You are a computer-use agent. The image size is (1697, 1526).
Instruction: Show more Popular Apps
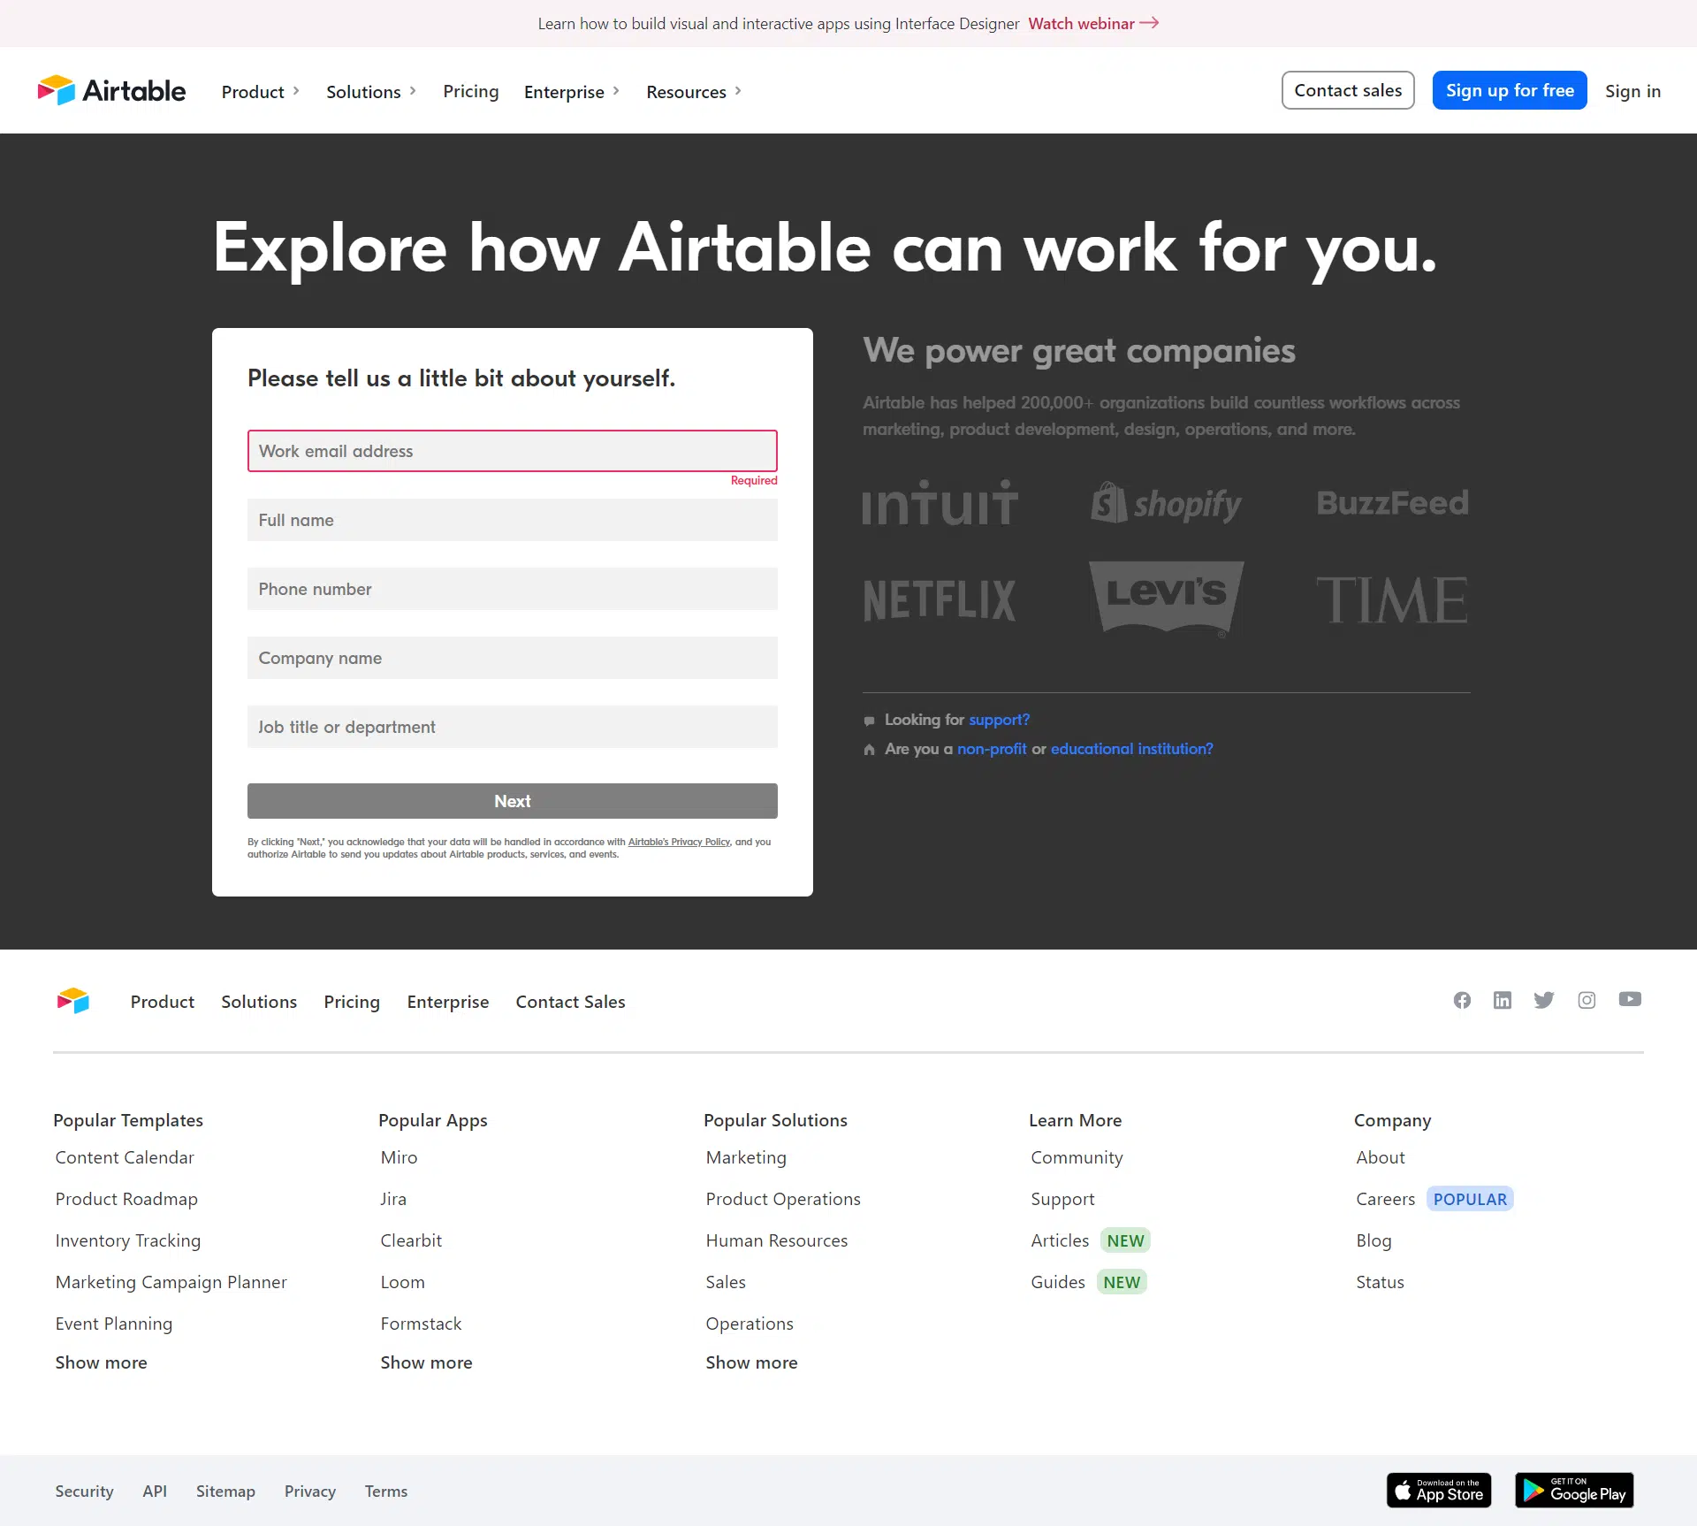coord(427,1362)
